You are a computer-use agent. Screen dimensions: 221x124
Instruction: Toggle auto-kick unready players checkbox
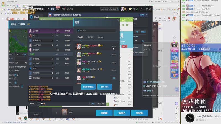click(22, 86)
